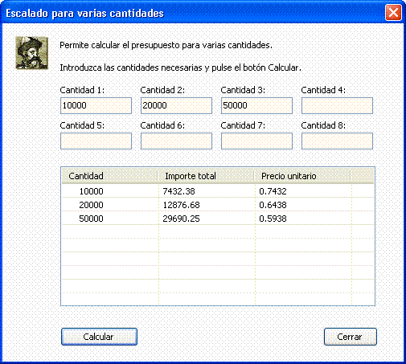Screen dimensions: 406x364
Task: Focus the Cantidad 3 input field
Action: pyautogui.click(x=256, y=105)
